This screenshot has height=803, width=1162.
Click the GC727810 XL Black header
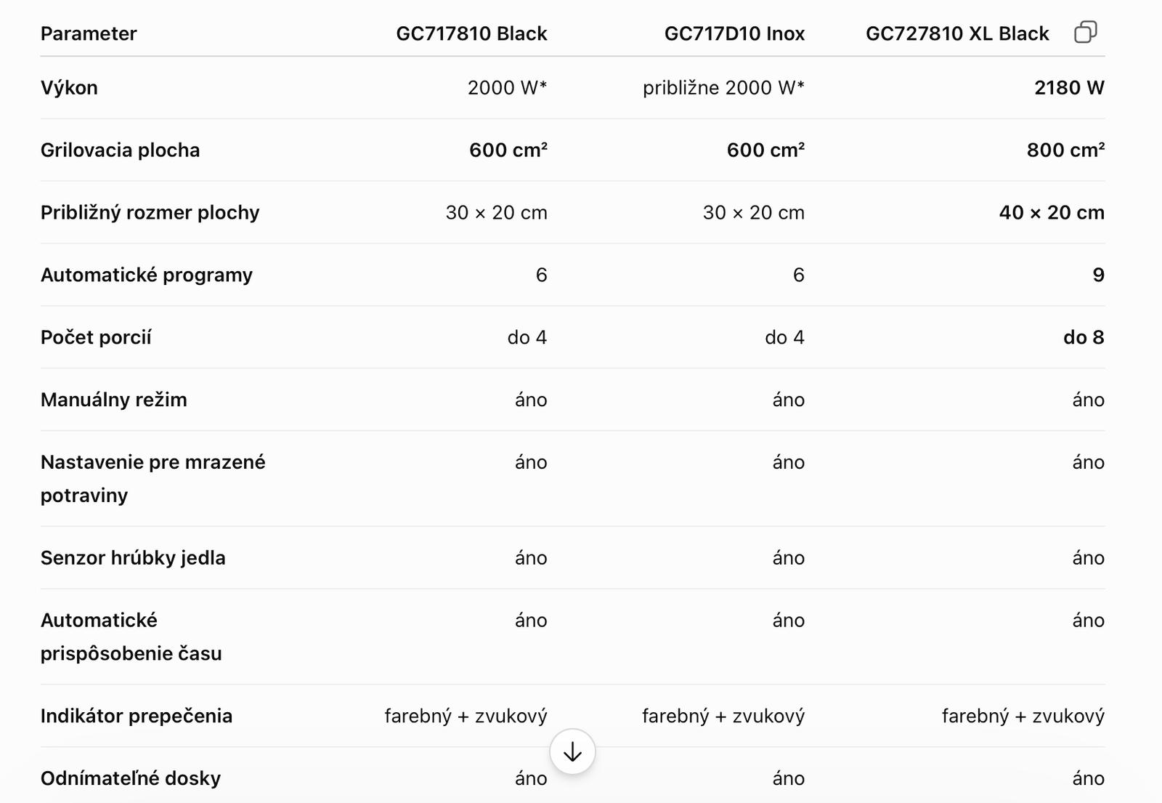957,33
